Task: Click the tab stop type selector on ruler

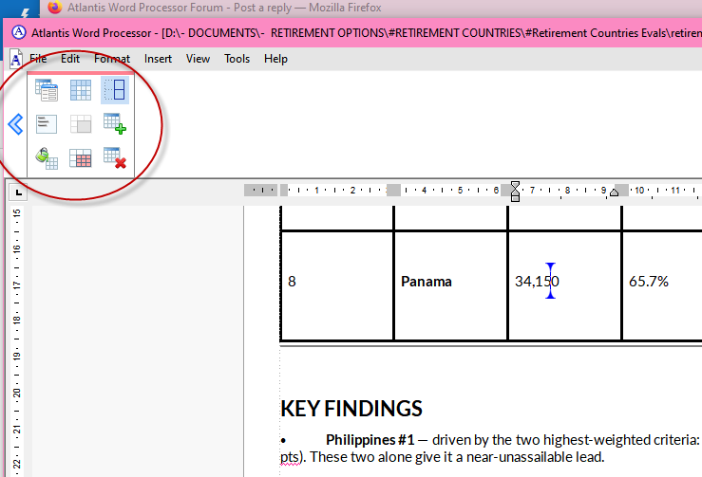Action: coord(17,193)
